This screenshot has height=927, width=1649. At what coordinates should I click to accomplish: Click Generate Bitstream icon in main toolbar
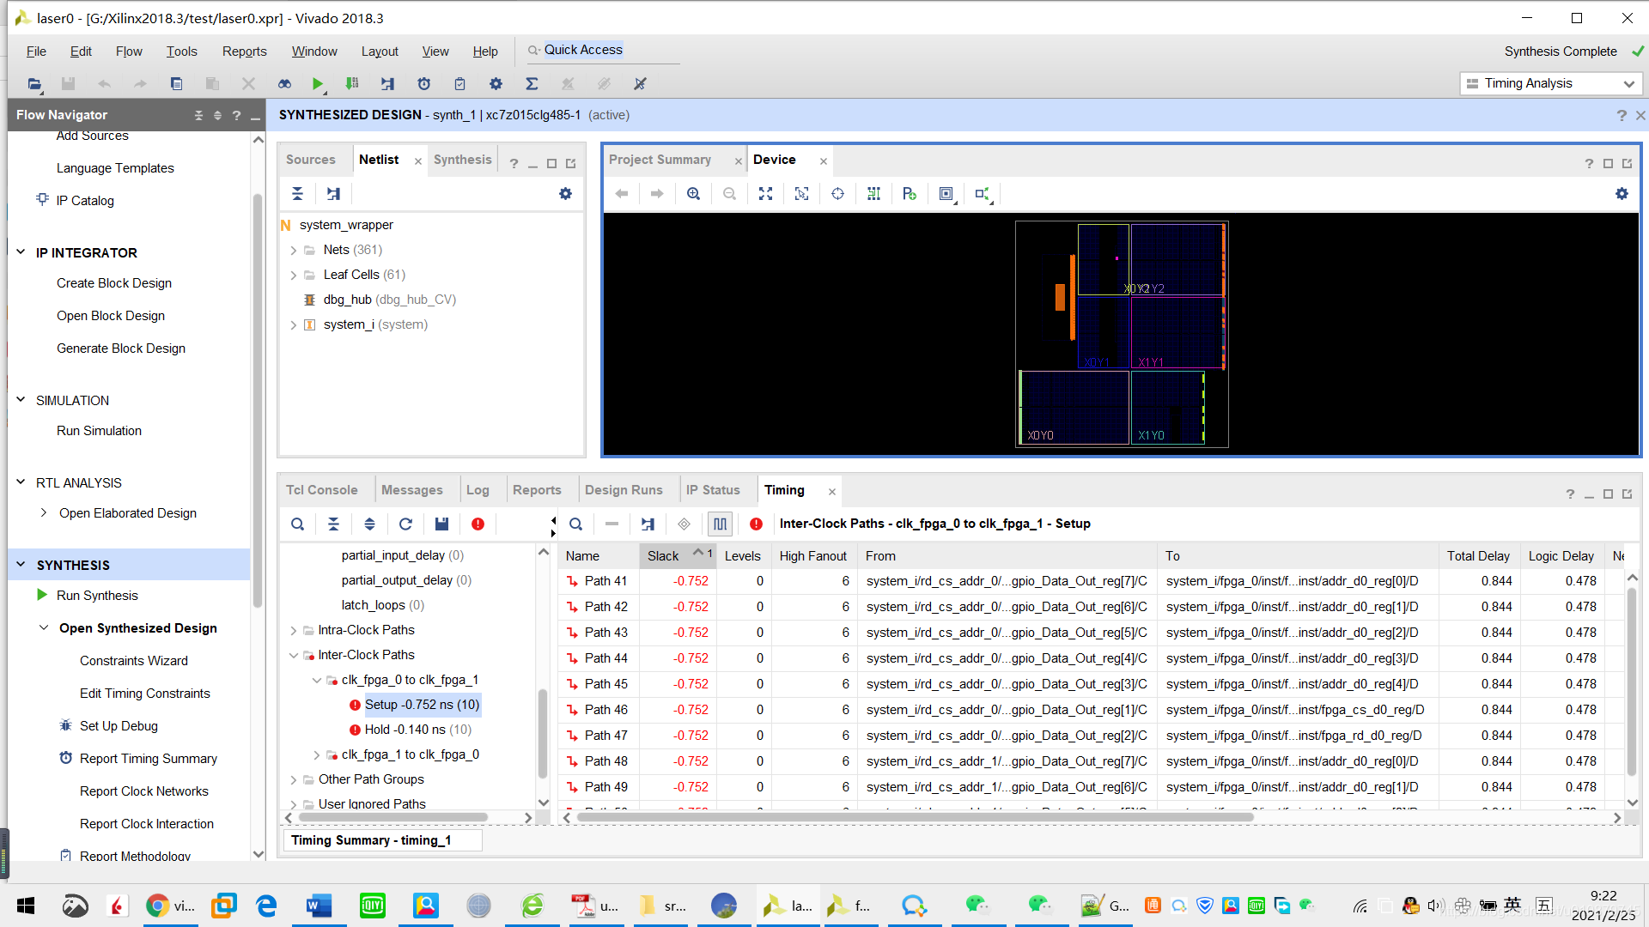tap(352, 83)
